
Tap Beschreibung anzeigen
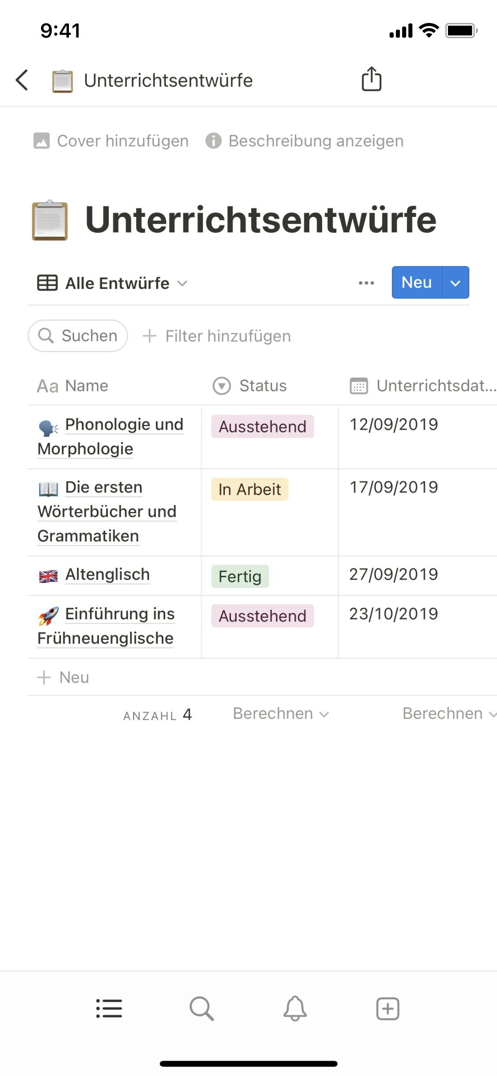(x=305, y=141)
